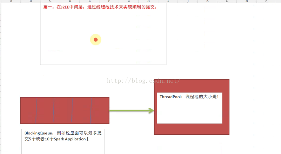Click the text 'Spark Application' in the box

click(x=70, y=139)
